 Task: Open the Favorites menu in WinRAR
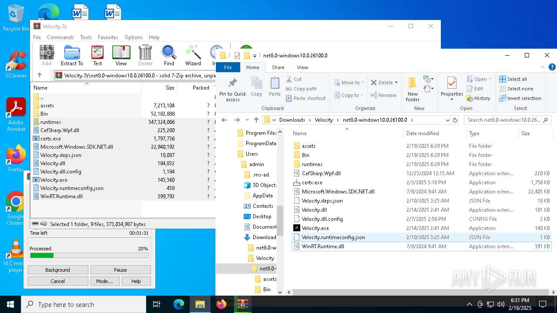108,37
